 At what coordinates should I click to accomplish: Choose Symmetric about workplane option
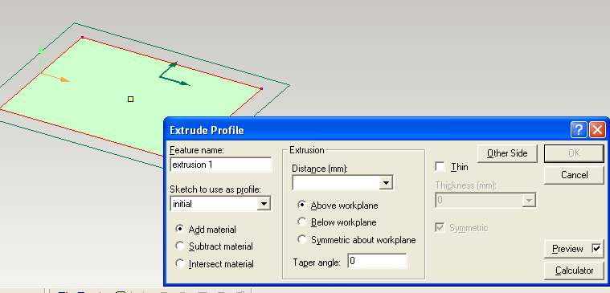point(302,239)
